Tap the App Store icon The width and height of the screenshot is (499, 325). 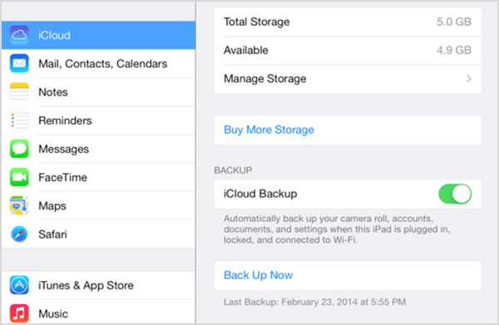pyautogui.click(x=19, y=285)
